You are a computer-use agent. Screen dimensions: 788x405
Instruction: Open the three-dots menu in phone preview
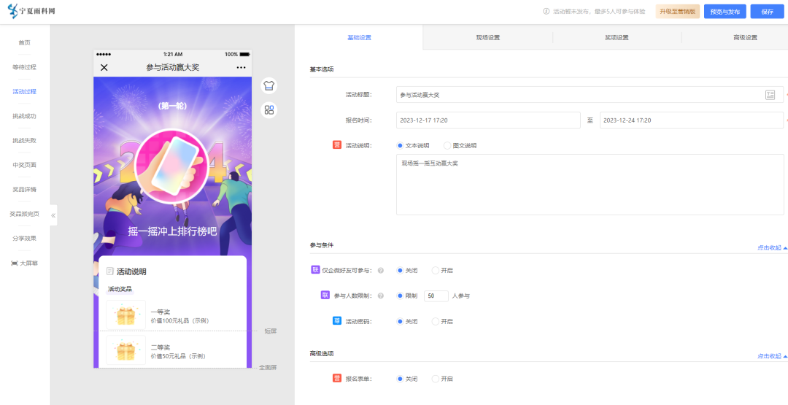pos(242,67)
